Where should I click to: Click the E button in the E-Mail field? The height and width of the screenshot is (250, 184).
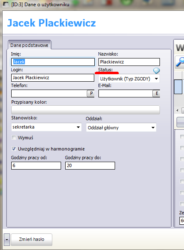click(x=157, y=93)
